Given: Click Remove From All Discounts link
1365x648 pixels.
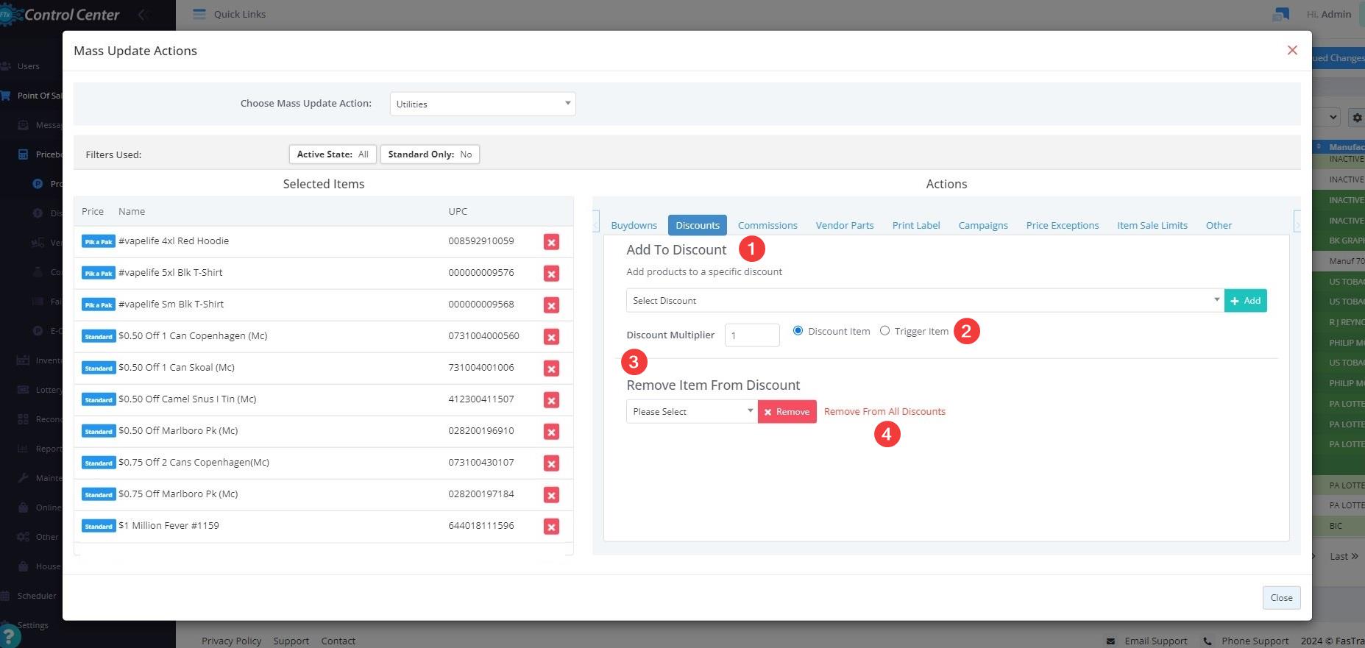Looking at the screenshot, I should 884,411.
